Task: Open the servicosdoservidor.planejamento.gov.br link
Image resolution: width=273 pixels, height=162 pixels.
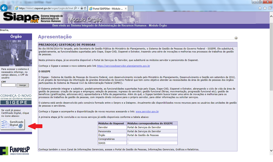Action: click(123, 66)
